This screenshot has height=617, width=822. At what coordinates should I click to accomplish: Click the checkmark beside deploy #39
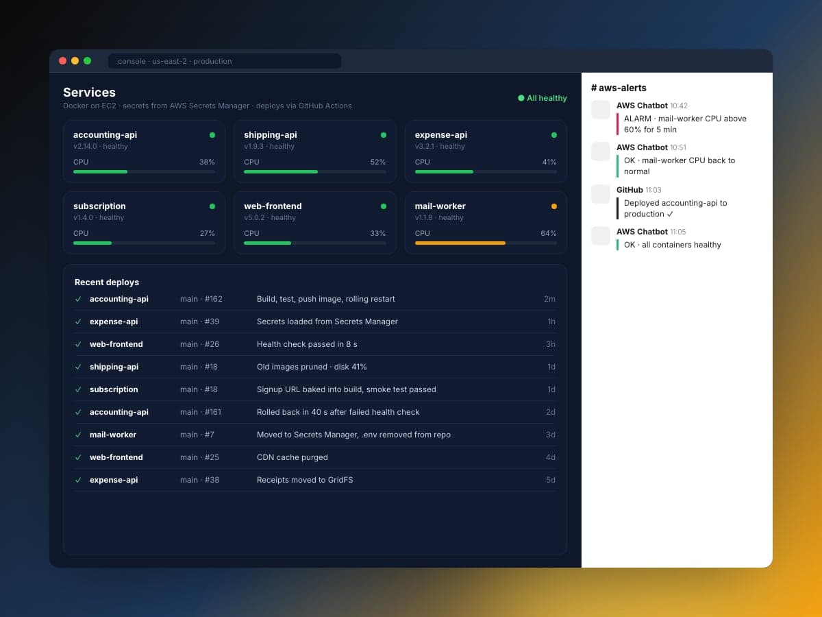(78, 322)
